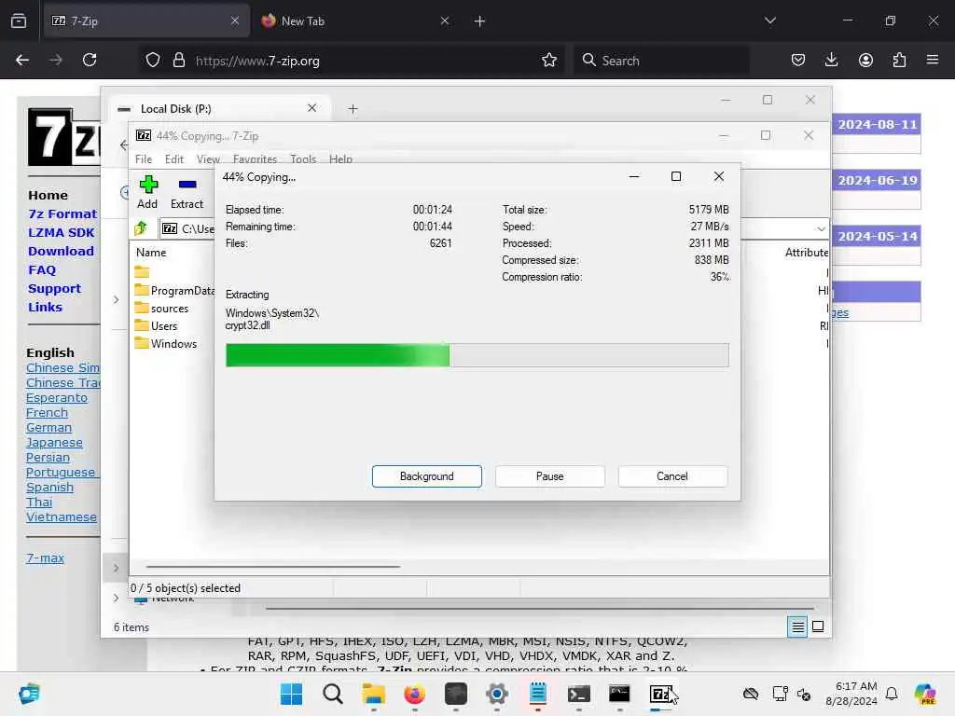This screenshot has height=716, width=955.
Task: Open the Favorites menu in 7-Zip
Action: (x=255, y=158)
